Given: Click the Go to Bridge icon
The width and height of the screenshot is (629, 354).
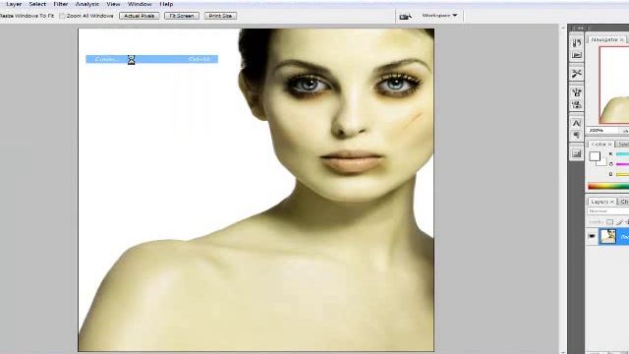Looking at the screenshot, I should click(405, 16).
